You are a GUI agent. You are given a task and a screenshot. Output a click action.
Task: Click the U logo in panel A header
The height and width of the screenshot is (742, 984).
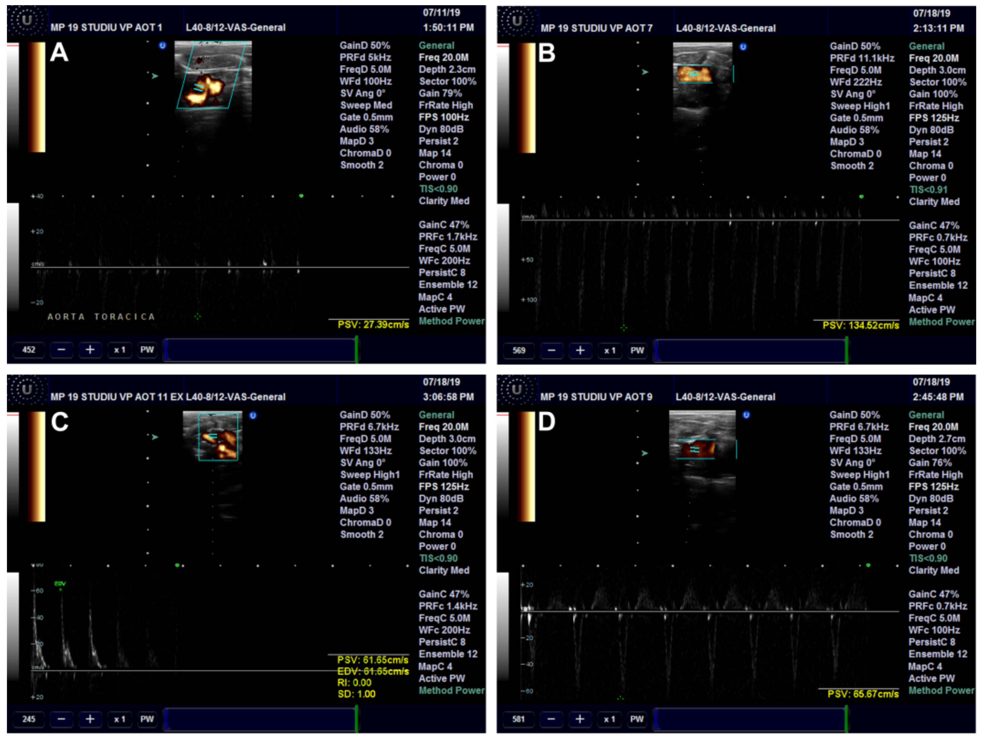click(27, 21)
